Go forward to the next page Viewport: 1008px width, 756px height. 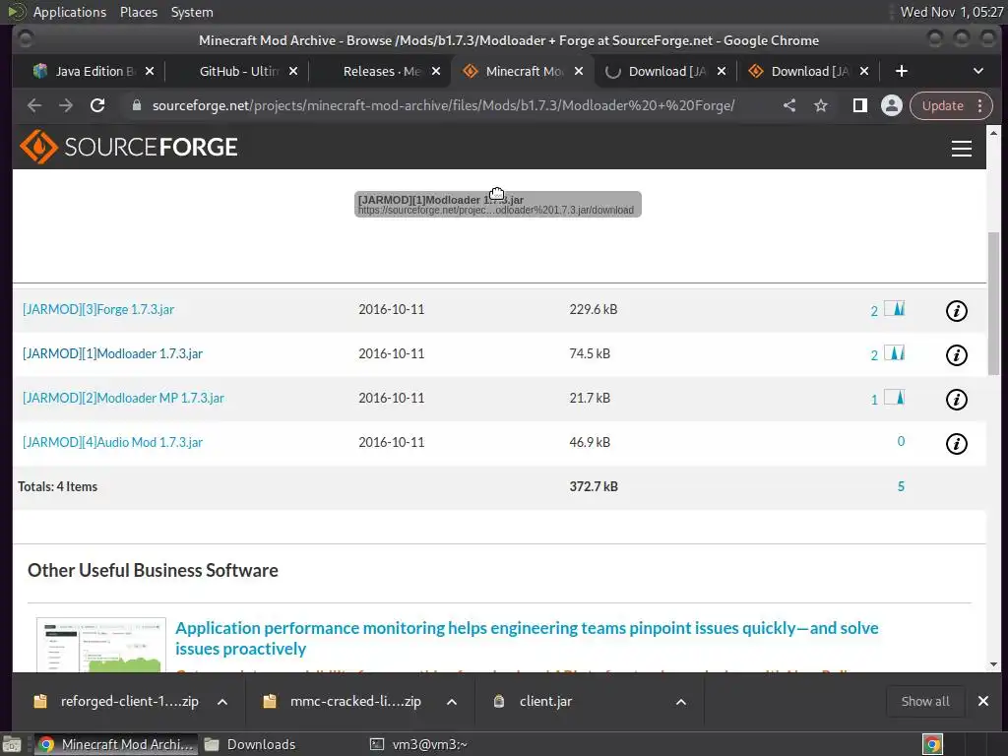click(x=66, y=105)
